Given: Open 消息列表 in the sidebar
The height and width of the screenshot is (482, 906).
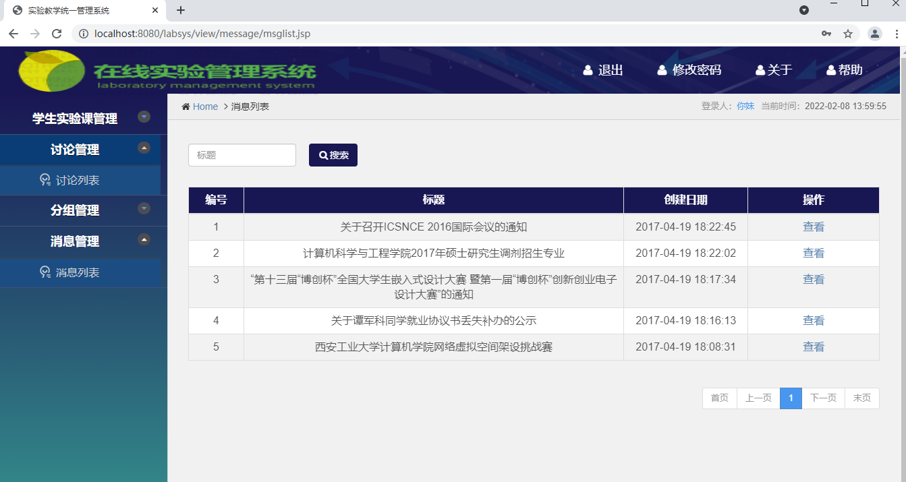Looking at the screenshot, I should tap(78, 273).
